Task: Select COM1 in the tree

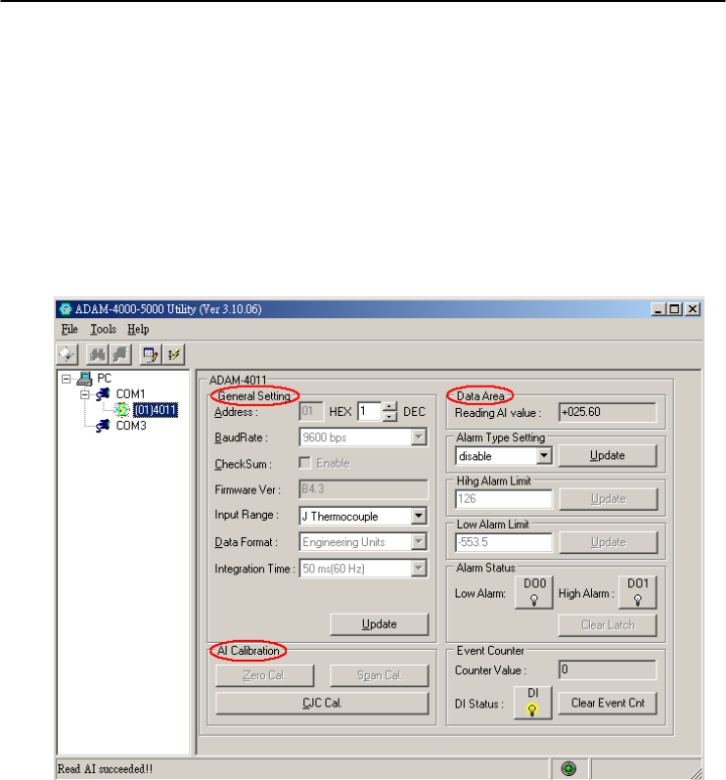Action: point(130,394)
